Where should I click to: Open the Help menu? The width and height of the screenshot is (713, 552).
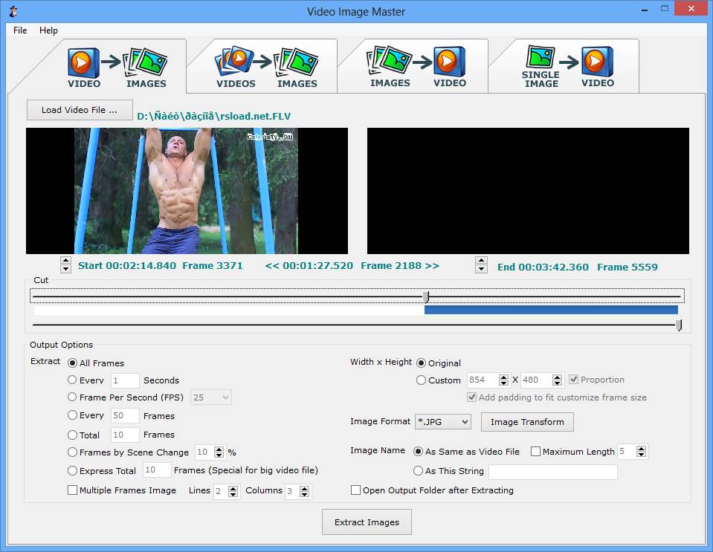pos(48,30)
